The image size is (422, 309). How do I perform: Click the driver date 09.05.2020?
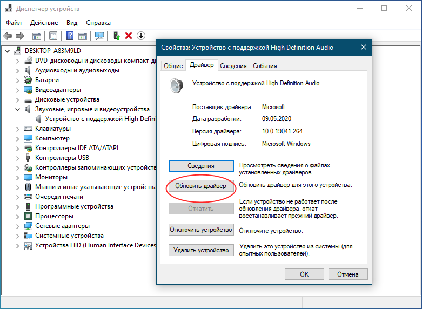coord(277,119)
